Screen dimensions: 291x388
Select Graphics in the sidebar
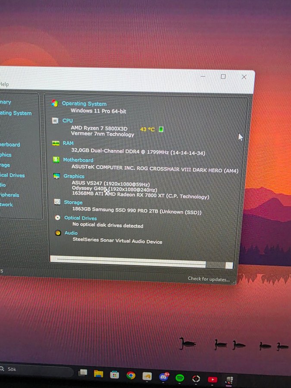[6, 155]
